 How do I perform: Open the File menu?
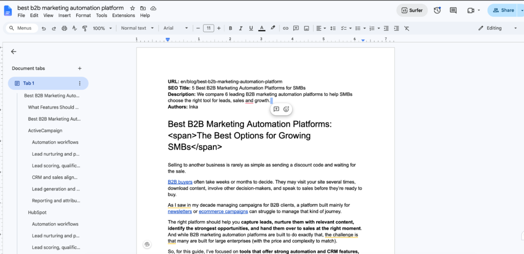(21, 15)
